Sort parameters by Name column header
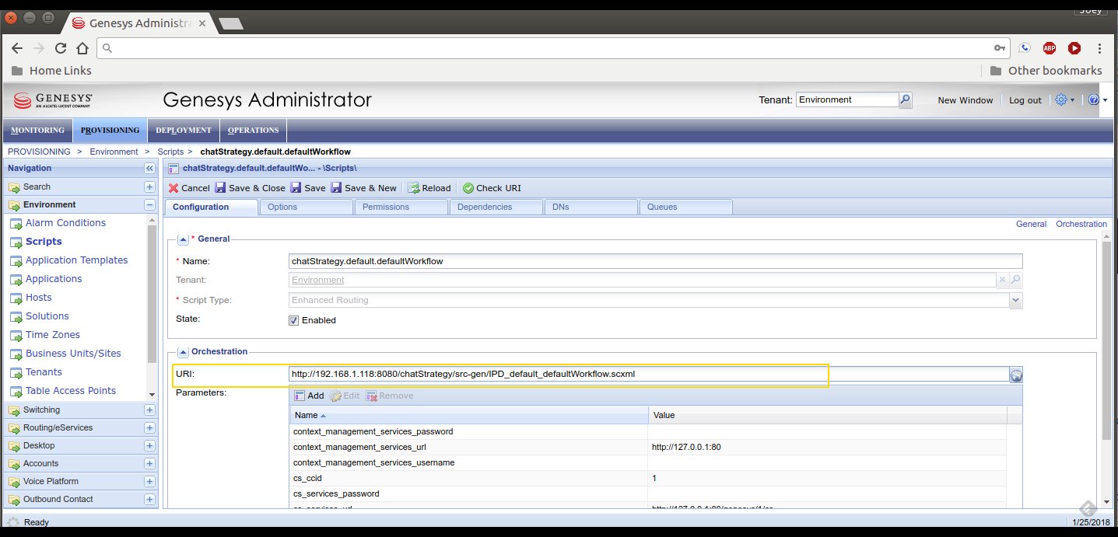Viewport: 1118px width, 537px height. [x=468, y=415]
